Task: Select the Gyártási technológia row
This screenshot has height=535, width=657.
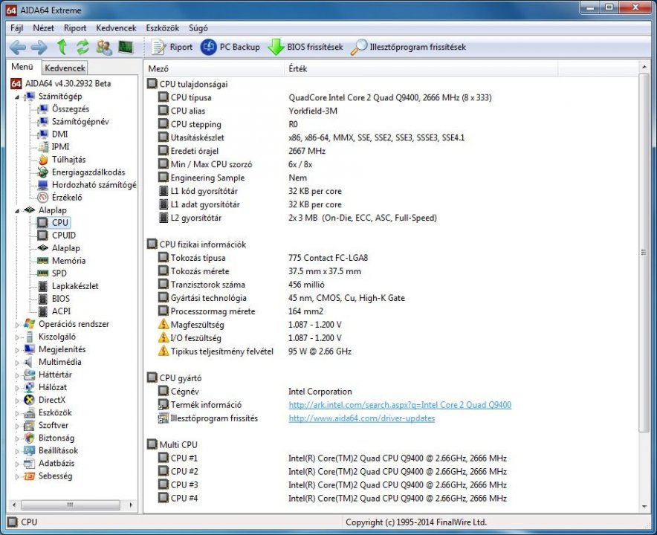Action: click(x=392, y=298)
